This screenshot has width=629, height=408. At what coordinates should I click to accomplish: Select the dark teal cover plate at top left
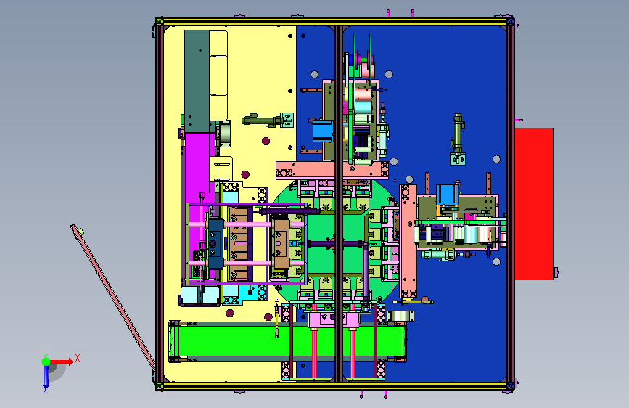(x=197, y=81)
